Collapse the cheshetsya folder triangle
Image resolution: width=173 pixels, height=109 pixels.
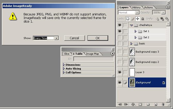pyautogui.click(x=131, y=25)
